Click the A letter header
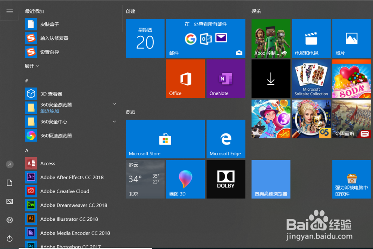The width and height of the screenshot is (373, 249). (x=26, y=151)
